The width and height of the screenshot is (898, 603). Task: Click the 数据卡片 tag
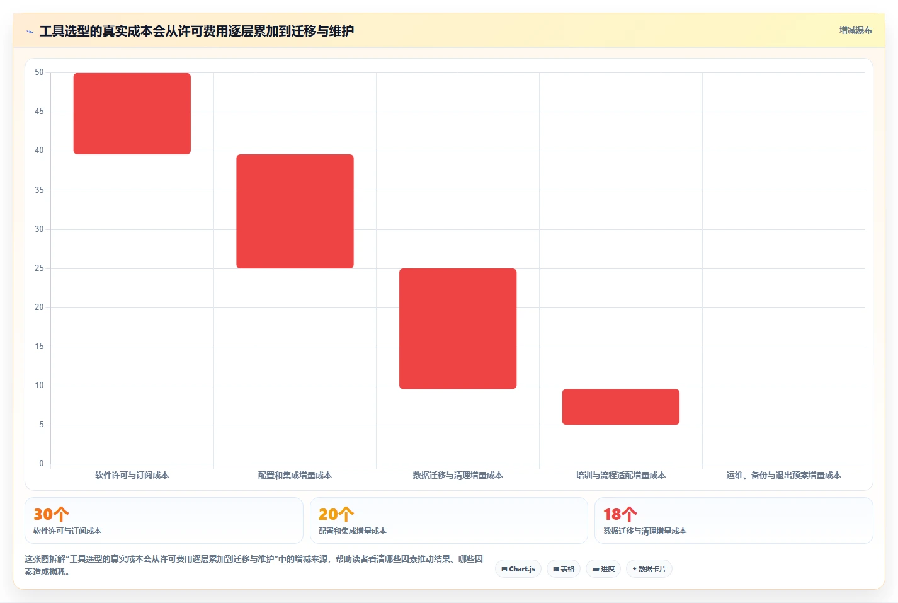[649, 569]
